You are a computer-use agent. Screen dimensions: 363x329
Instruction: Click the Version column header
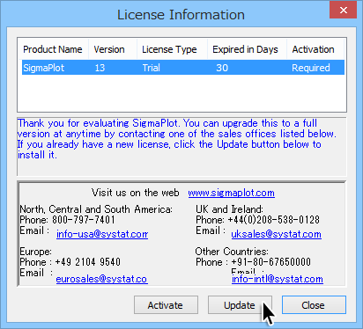pos(113,49)
